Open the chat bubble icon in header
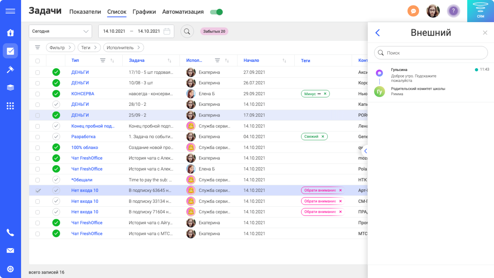Screen dimensions: 494x278 [413, 11]
